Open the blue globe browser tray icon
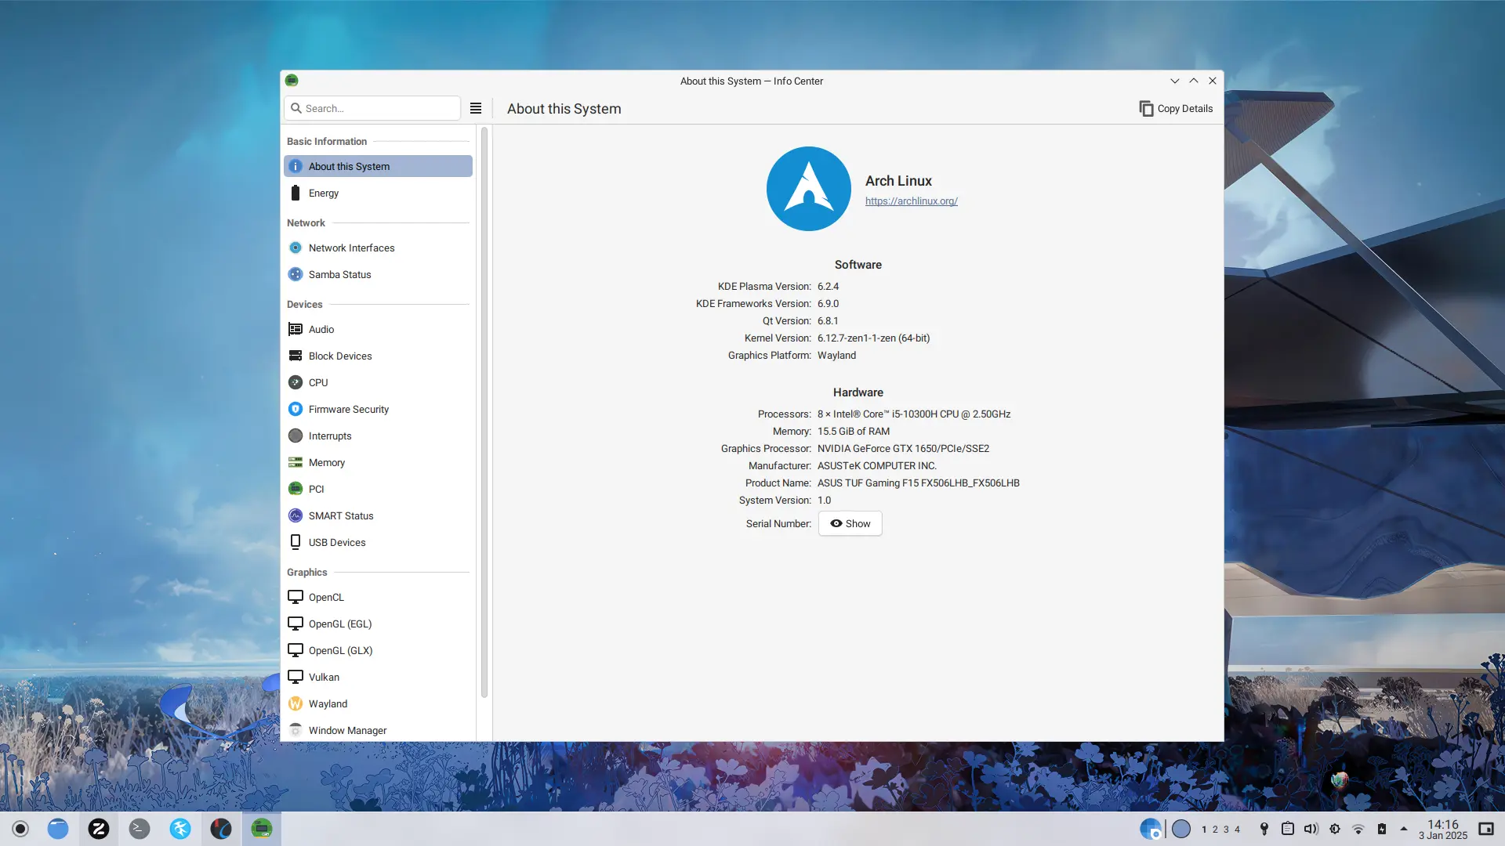 (x=1151, y=829)
